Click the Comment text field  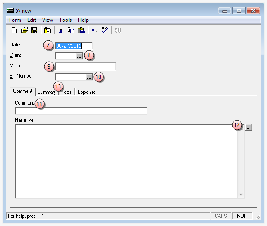point(81,111)
